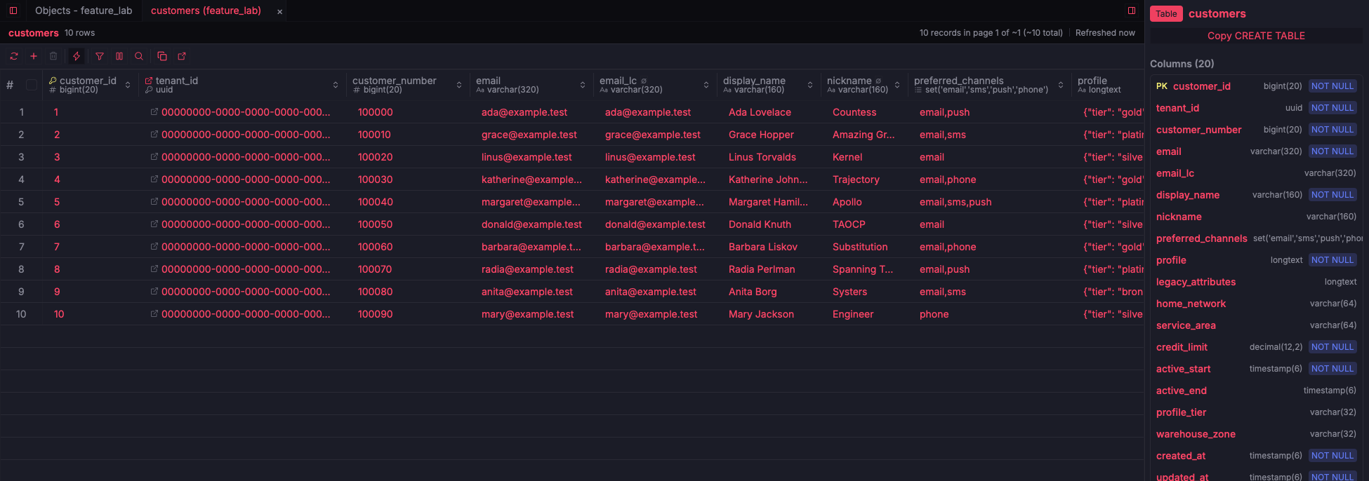Sort by email_lc column arrows

(x=706, y=85)
